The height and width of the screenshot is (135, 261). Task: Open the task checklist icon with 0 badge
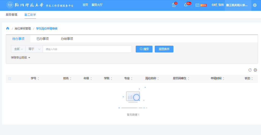point(174,5)
